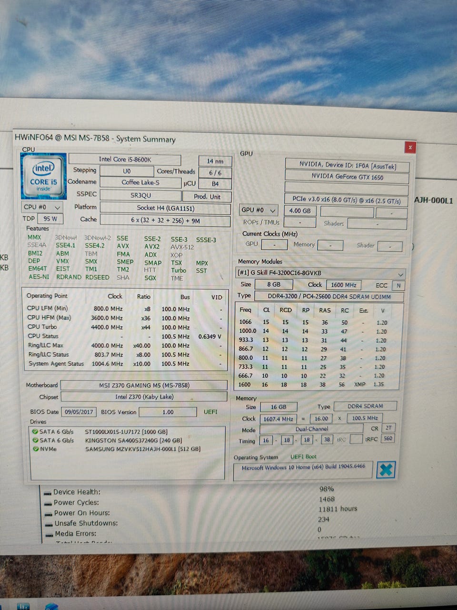Click the AVX2 feature label
Screen dimensions: 457x610
click(x=152, y=246)
